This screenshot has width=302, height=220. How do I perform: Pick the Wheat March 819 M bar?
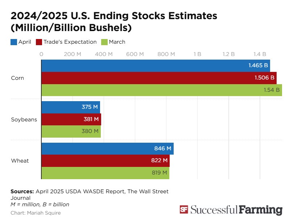[x=105, y=173]
